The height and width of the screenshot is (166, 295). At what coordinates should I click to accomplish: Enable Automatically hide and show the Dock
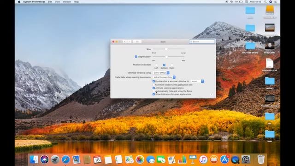pyautogui.click(x=153, y=91)
